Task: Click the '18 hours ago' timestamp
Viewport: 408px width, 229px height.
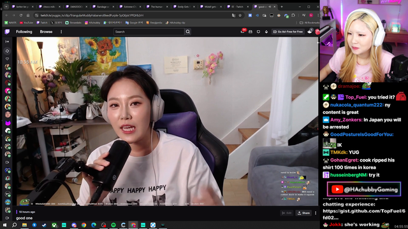Action: [x=27, y=212]
